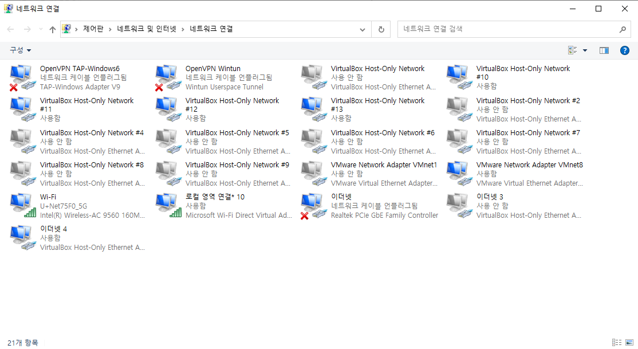
Task: Switch to large icons view in status bar
Action: [629, 343]
